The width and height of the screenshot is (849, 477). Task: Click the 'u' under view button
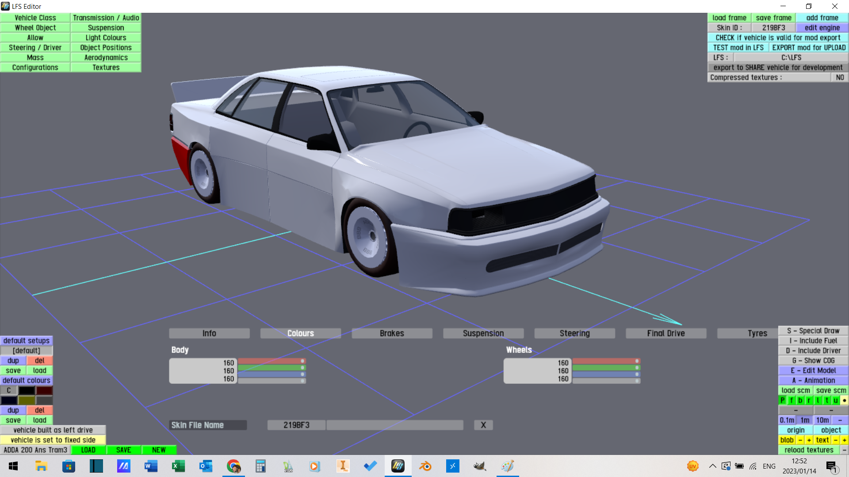tap(835, 400)
